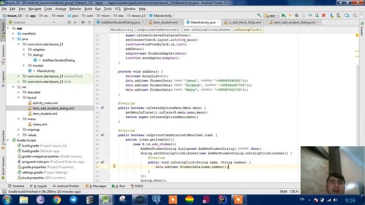Hide the Project panel with hide icon
365x205 pixels.
tap(90, 22)
